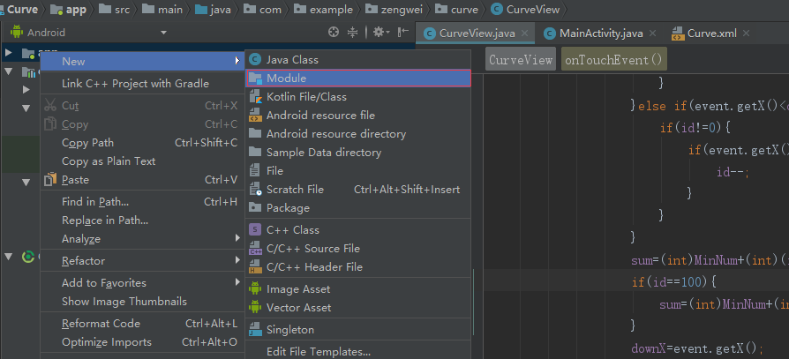The image size is (789, 359).
Task: Pick C++ Class from the list
Action: click(x=293, y=230)
